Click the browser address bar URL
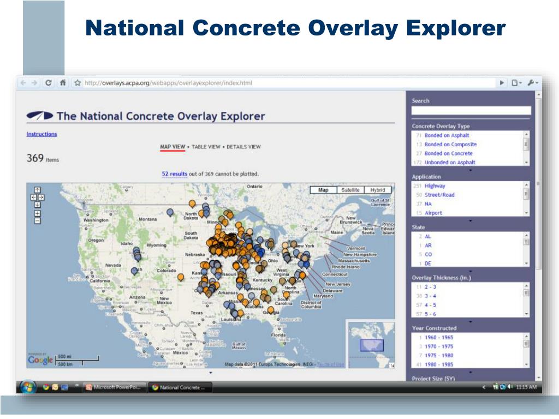Image resolution: width=559 pixels, height=419 pixels. click(168, 83)
